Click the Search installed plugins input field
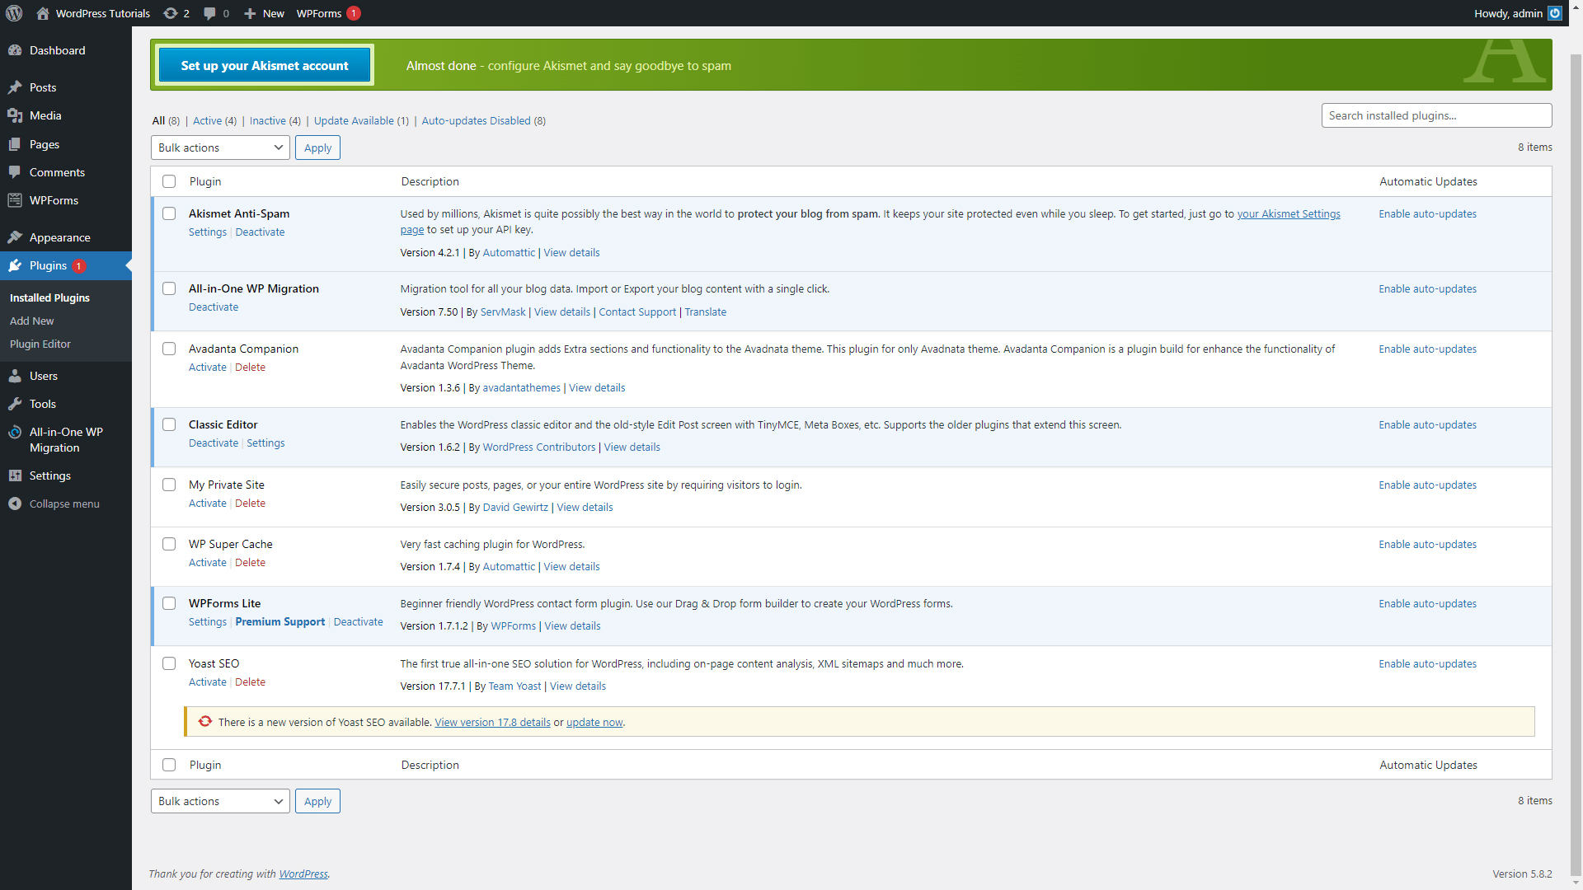 point(1435,115)
